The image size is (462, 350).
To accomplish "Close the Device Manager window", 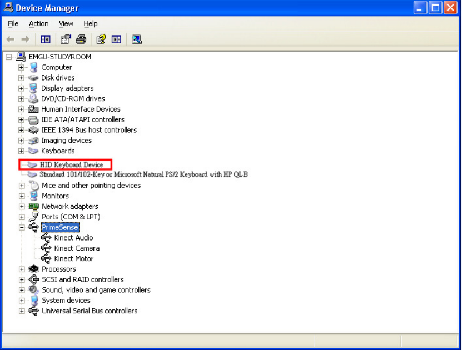I will (450, 7).
